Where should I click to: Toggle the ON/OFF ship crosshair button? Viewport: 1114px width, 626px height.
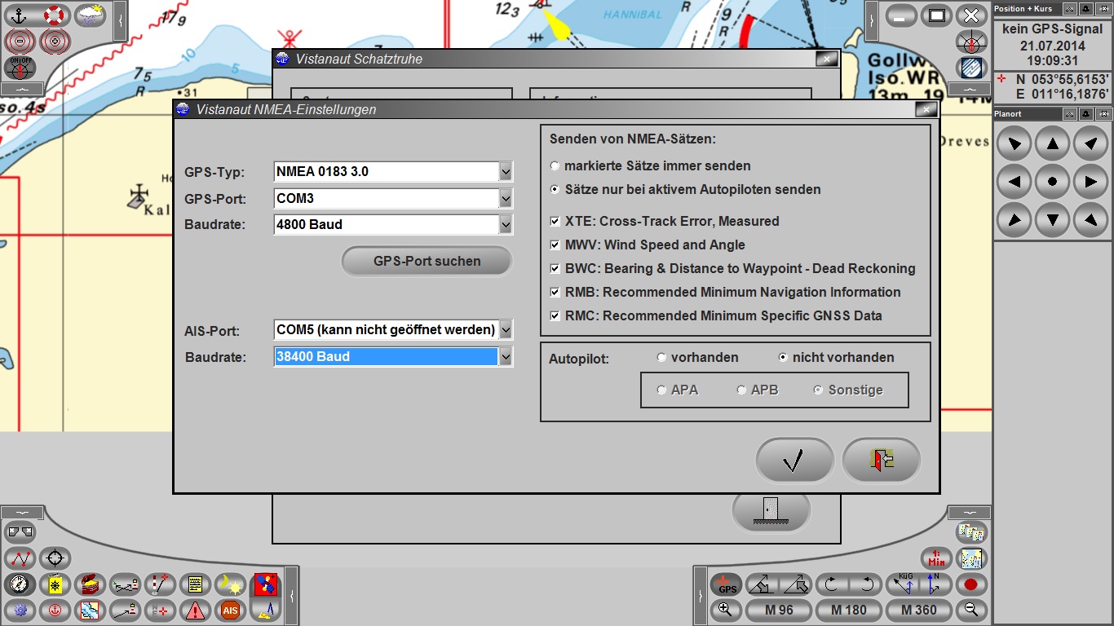(x=20, y=67)
